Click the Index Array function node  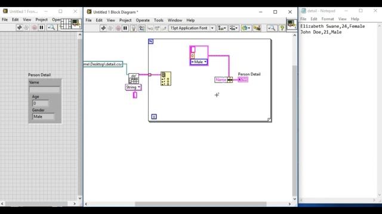pos(166,78)
